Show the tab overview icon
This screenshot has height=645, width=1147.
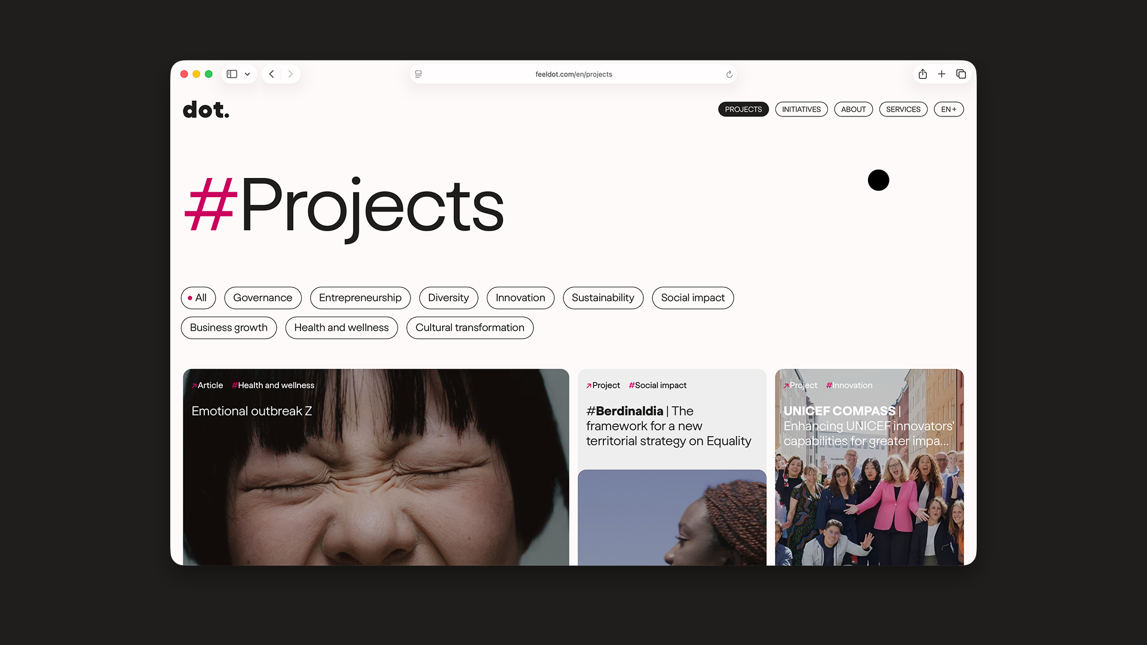[x=961, y=74]
